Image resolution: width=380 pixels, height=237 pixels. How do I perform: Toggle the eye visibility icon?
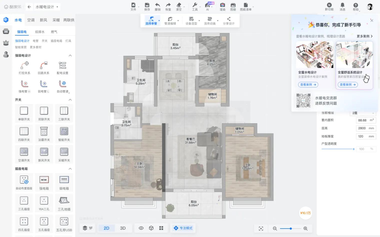141,228
